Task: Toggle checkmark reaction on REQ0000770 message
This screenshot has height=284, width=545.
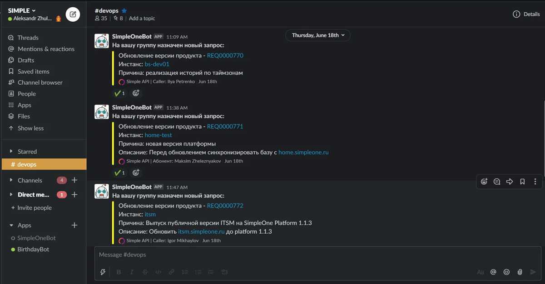Action: click(119, 93)
